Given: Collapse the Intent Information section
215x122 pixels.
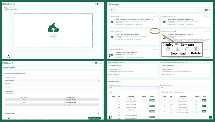Looking at the screenshot, I should (52, 80).
